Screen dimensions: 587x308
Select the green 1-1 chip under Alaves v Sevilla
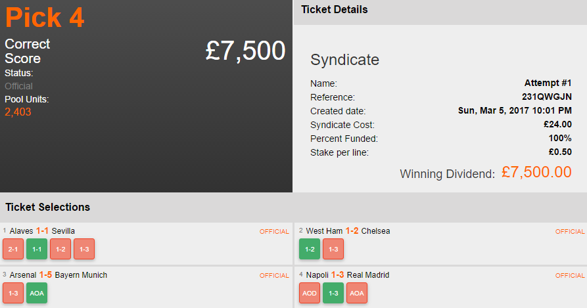(37, 249)
